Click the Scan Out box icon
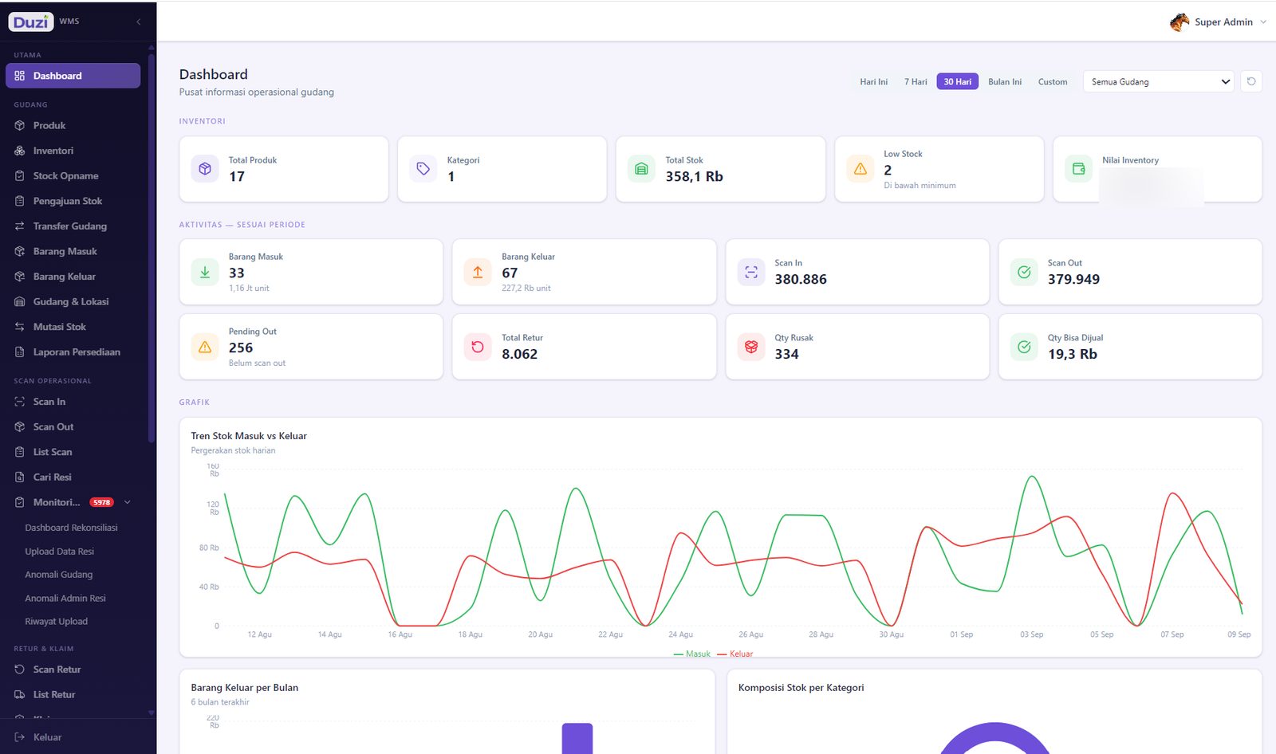Image resolution: width=1276 pixels, height=754 pixels. click(x=20, y=426)
